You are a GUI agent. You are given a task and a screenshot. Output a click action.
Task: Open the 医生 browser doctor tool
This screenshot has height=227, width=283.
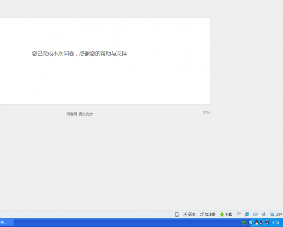tap(189, 214)
